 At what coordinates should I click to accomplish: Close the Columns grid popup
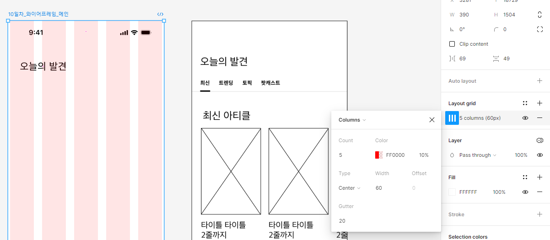432,120
